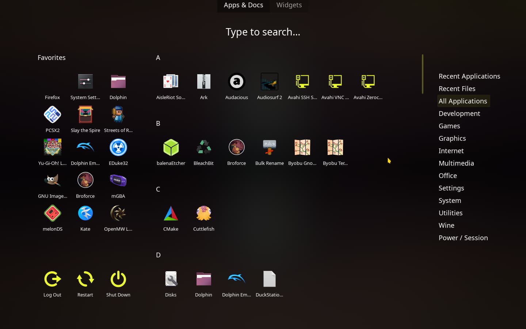526x329 pixels.
Task: Launch mGBA emulator
Action: click(x=118, y=185)
